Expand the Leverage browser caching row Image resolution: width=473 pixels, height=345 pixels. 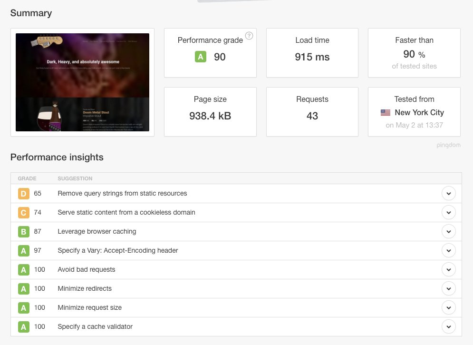point(448,232)
